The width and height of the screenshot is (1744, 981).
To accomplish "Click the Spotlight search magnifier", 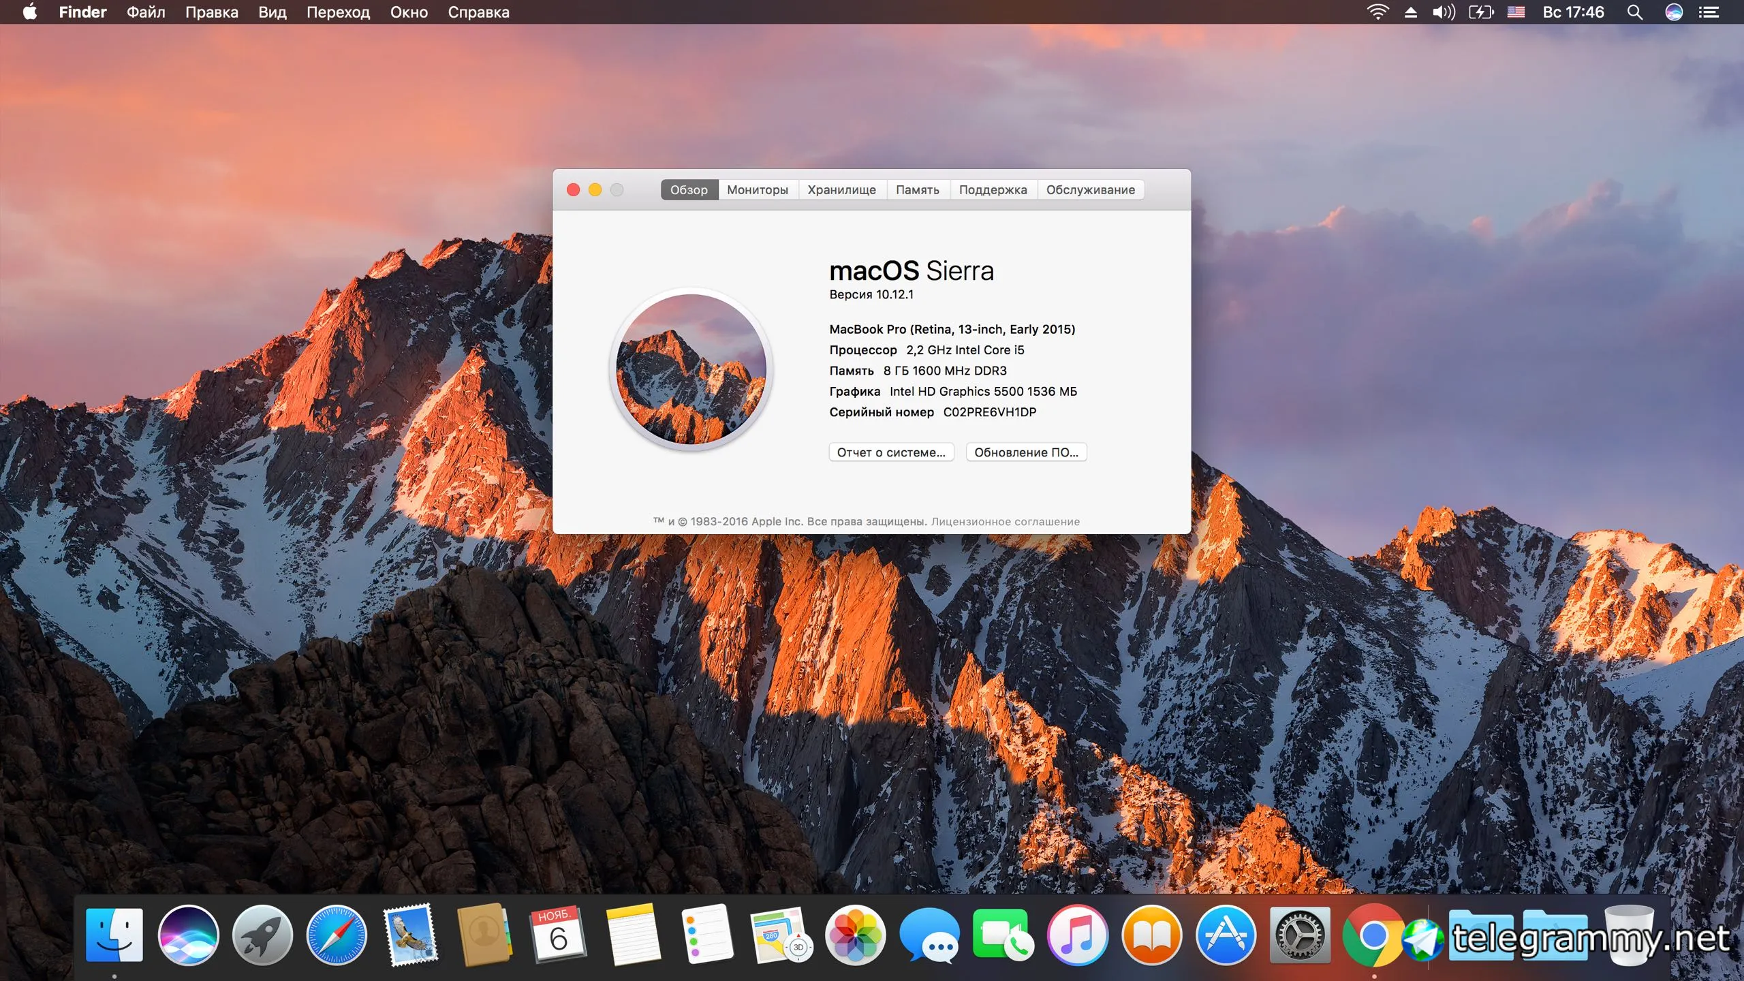I will 1635,12.
